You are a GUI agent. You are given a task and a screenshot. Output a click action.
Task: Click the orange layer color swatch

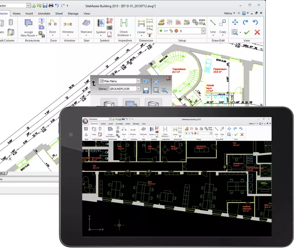176,31
